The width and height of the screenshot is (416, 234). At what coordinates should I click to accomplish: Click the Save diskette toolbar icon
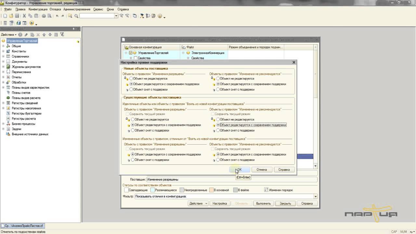[x=17, y=16]
